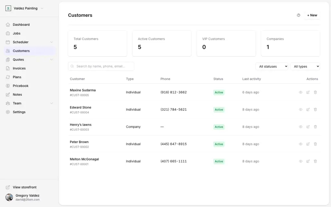Click Gregory Valdez profile avatar
331x207 pixels.
coord(9,197)
